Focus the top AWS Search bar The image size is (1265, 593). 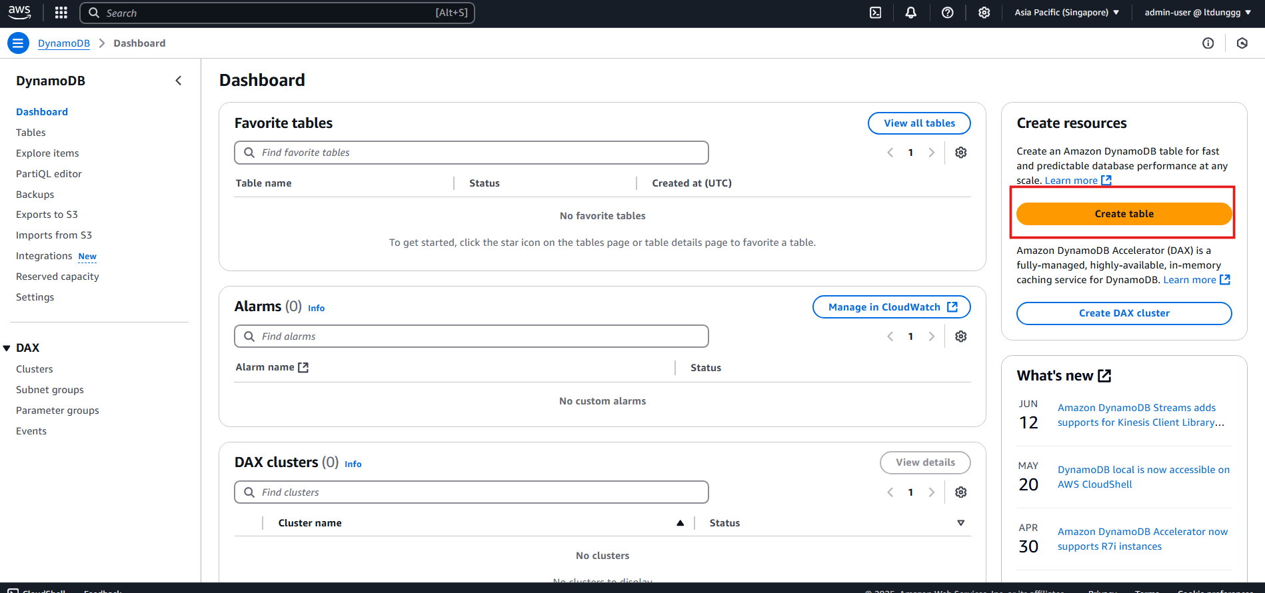pos(277,13)
